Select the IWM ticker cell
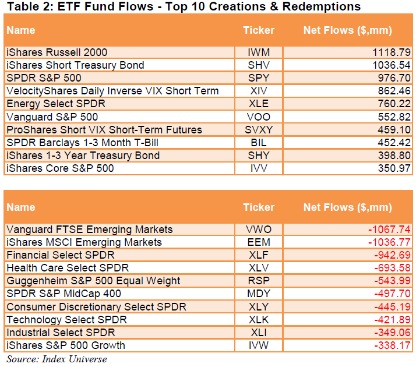Screen dimensions: 416x367 [258, 52]
